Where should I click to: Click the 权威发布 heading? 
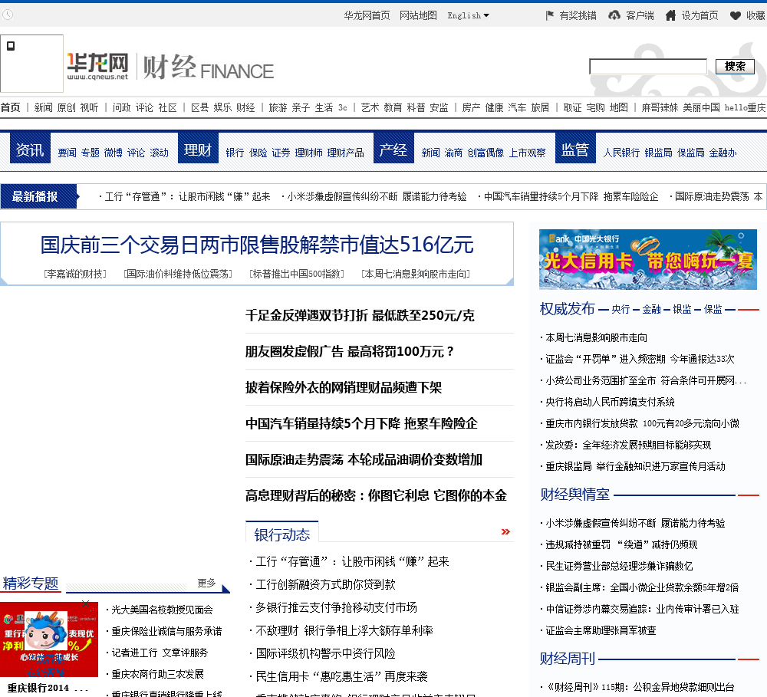567,309
